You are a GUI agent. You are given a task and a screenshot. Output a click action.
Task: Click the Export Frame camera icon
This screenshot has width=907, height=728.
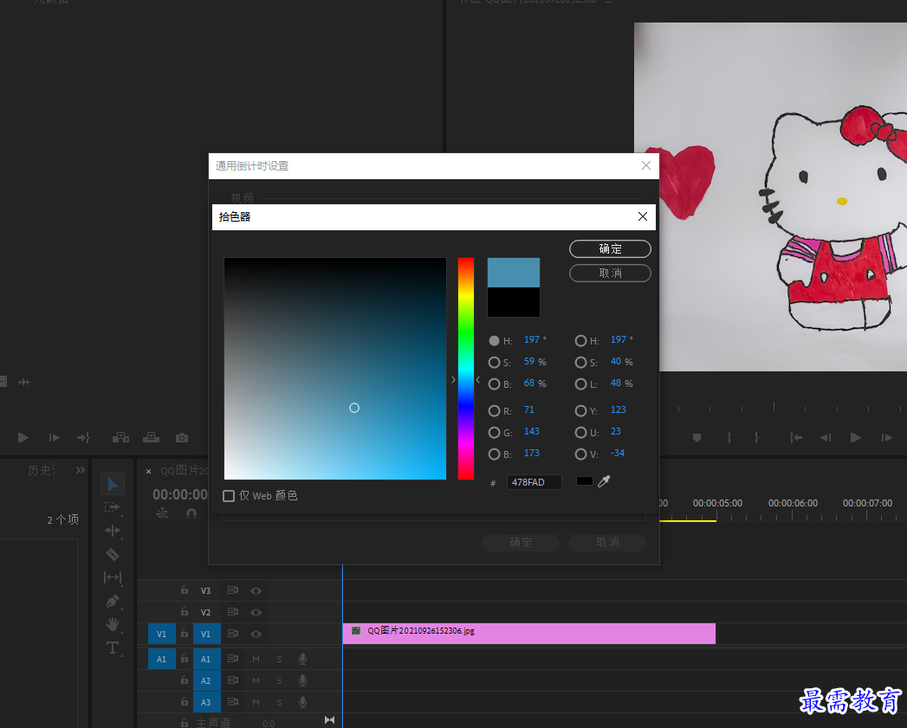pos(182,438)
